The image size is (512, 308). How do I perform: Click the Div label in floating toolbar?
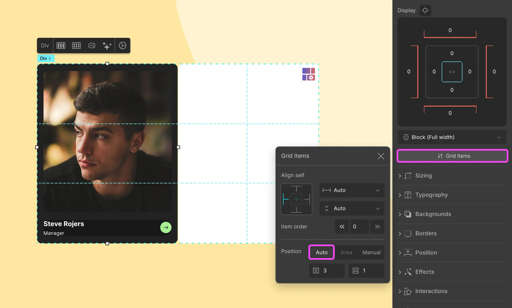click(x=45, y=45)
